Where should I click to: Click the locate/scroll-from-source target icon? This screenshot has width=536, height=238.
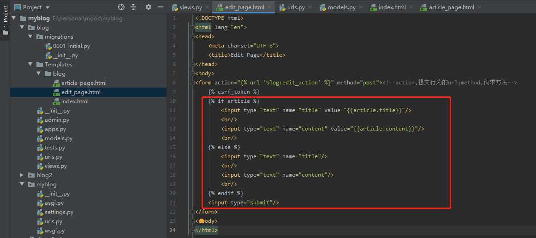[121, 7]
